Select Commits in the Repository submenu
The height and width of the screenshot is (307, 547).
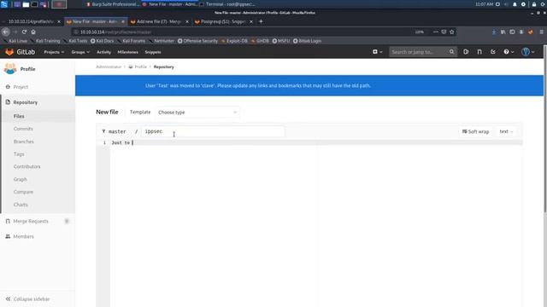pos(23,129)
